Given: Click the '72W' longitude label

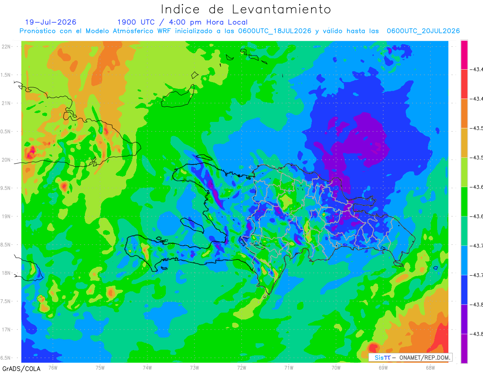Looking at the screenshot, I should click(242, 367).
